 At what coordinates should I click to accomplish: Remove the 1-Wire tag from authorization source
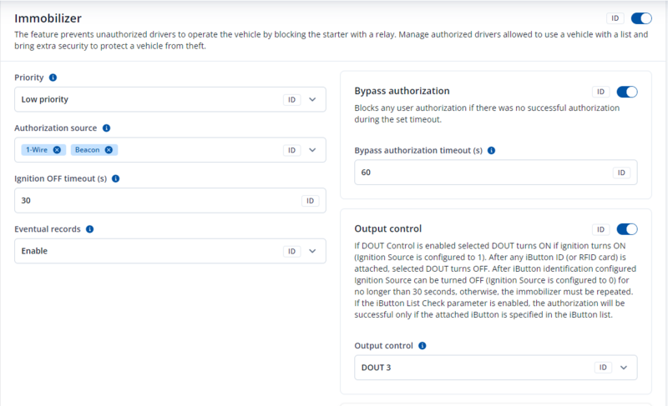tap(57, 150)
